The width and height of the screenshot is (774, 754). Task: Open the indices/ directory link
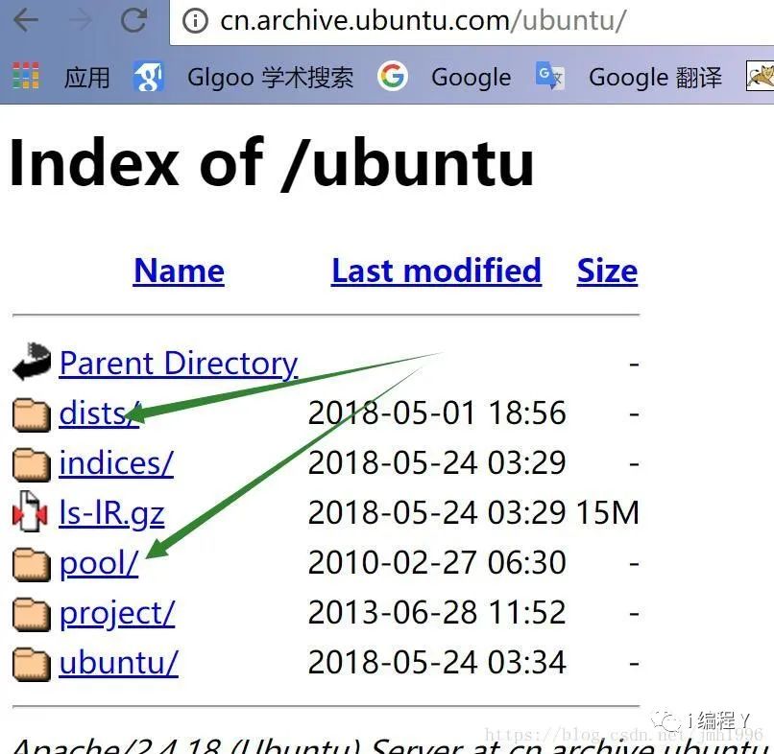116,463
